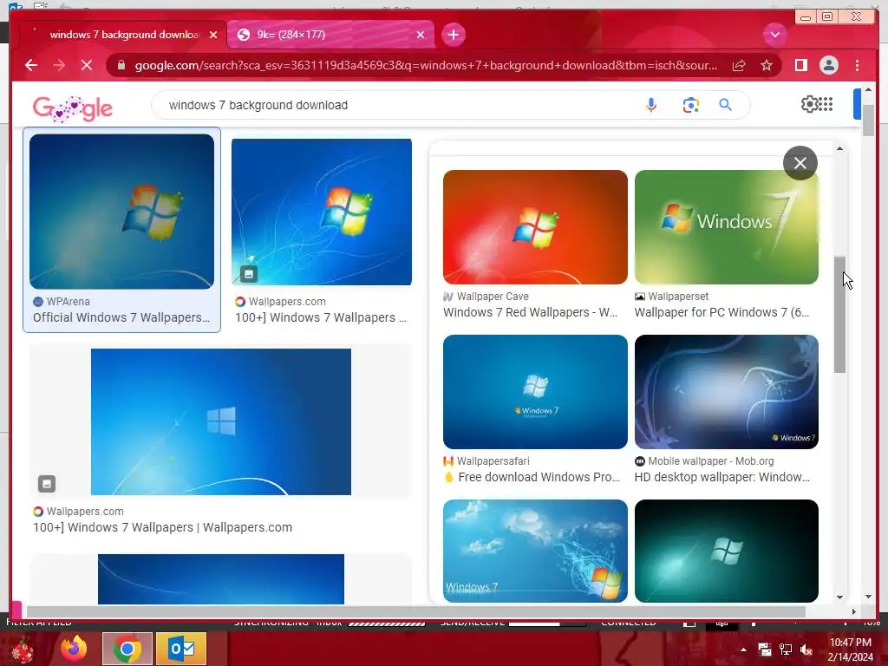Open the dark teal Windows logo thumbnail
This screenshot has width=888, height=666.
727,551
